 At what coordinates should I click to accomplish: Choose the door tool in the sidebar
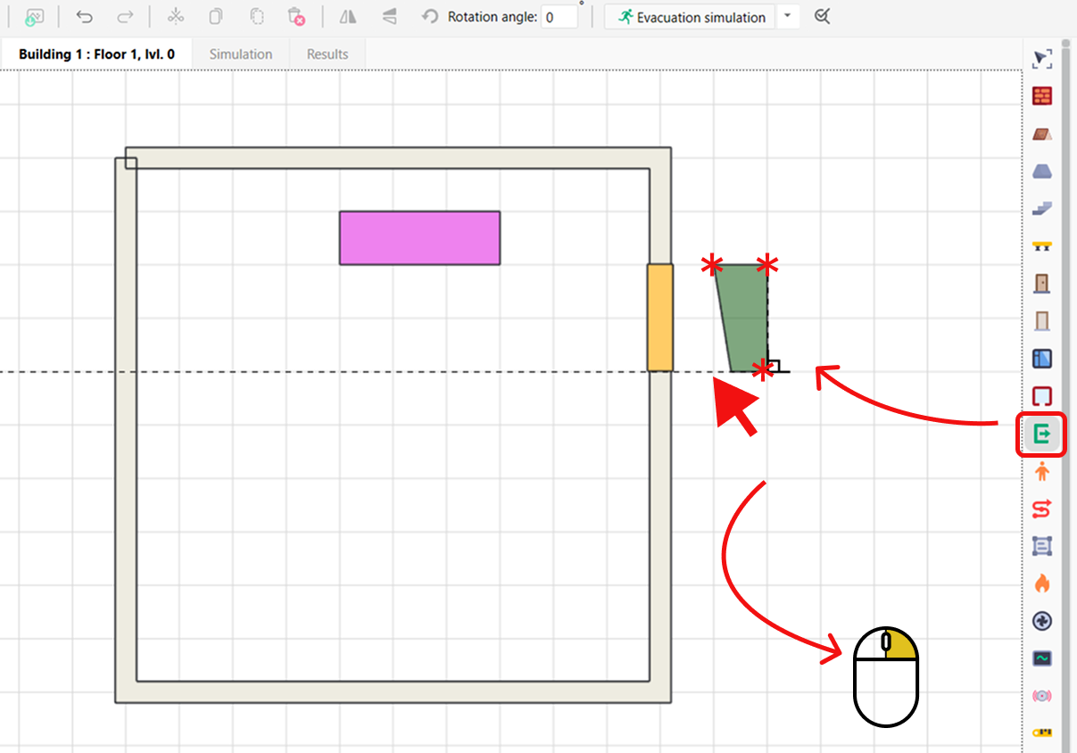1041,283
